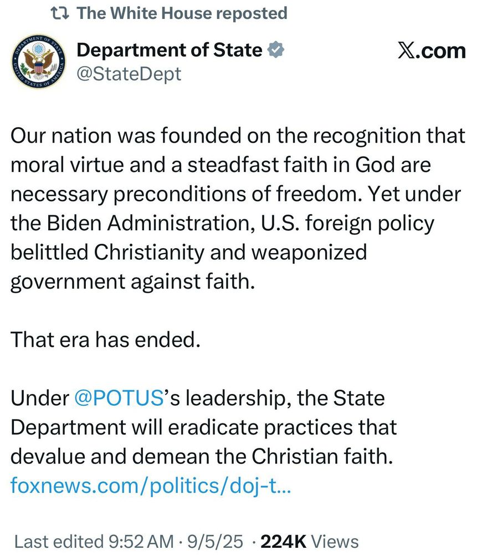Open the foxnews.com/politics article link
482x555 pixels.
(151, 485)
